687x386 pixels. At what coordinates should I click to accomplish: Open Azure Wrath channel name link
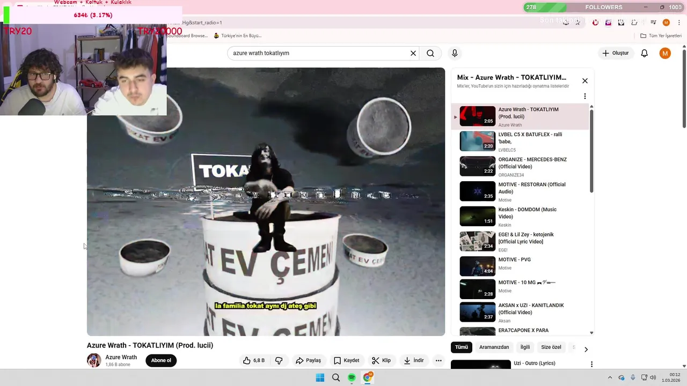coord(121,357)
